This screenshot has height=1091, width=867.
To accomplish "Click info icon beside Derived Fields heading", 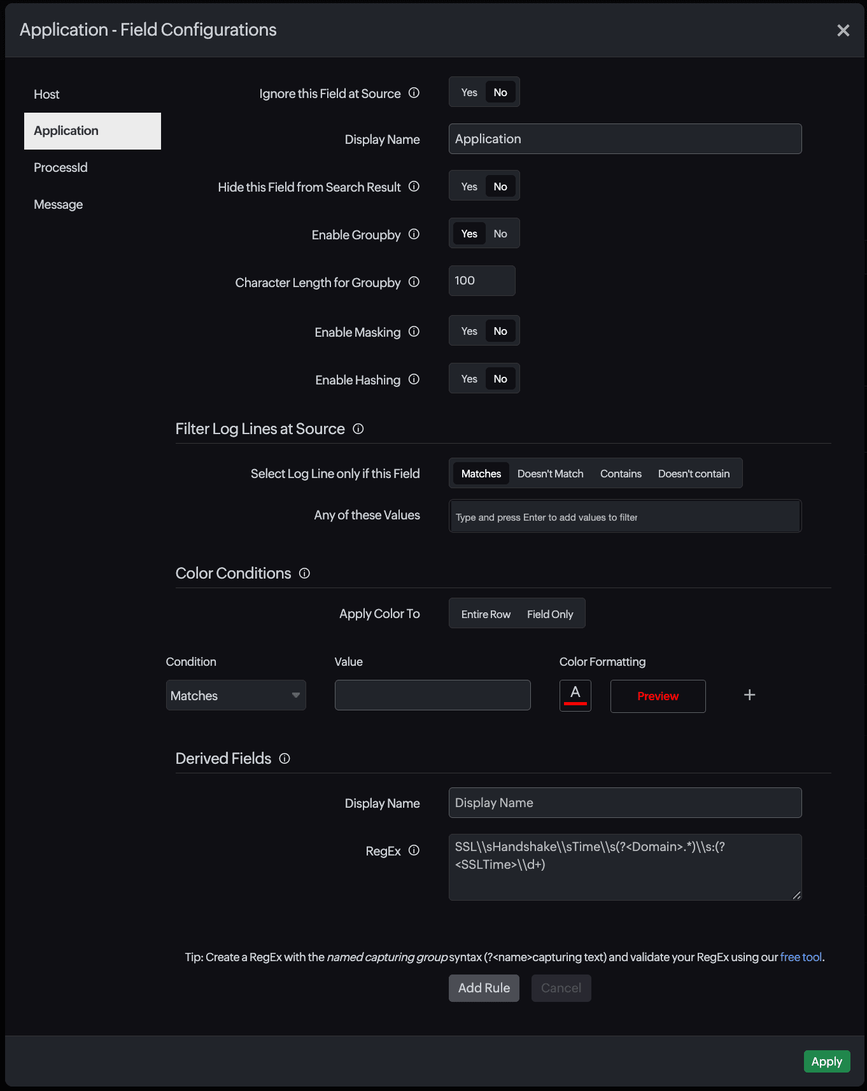I will coord(285,759).
